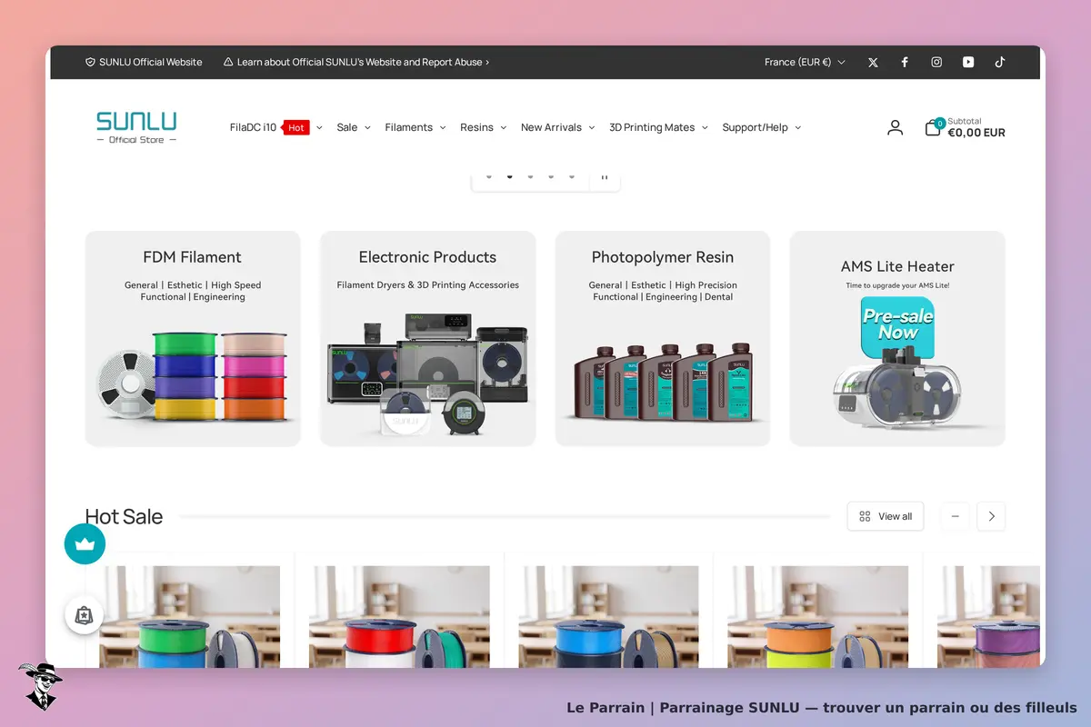Go to next Hot Sale products
1091x727 pixels.
(991, 516)
